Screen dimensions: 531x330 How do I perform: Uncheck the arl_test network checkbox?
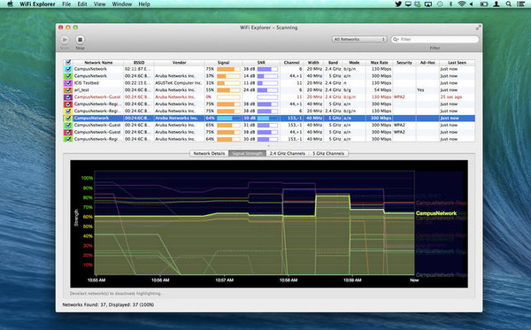[x=68, y=90]
